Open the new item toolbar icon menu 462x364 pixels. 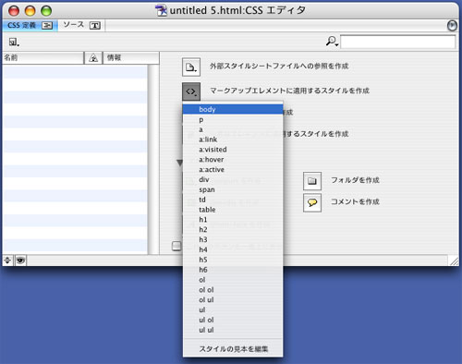click(14, 42)
